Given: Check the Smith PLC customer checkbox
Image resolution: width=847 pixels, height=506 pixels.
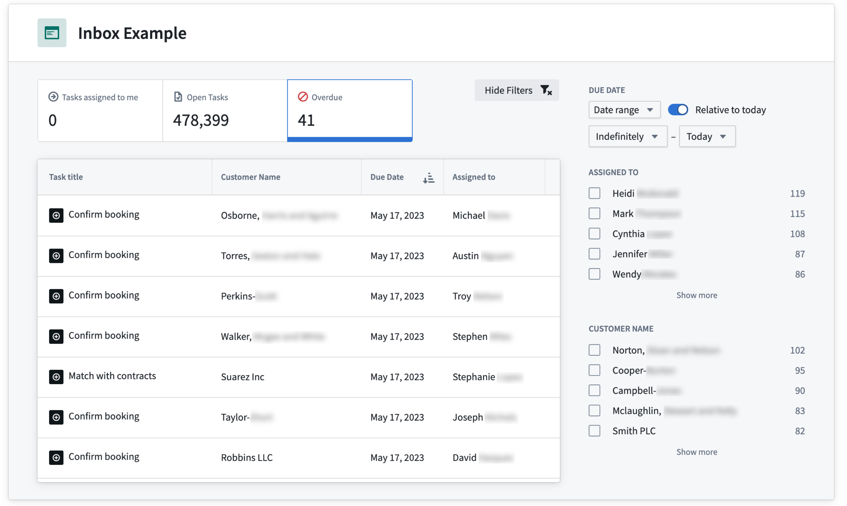Looking at the screenshot, I should [594, 431].
